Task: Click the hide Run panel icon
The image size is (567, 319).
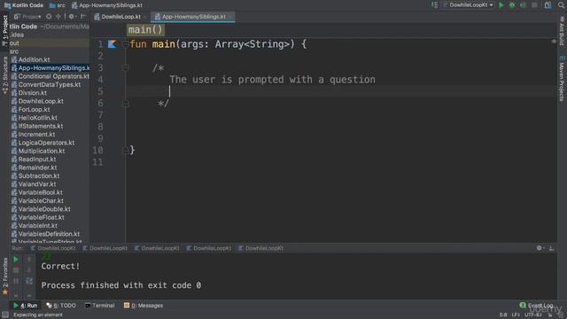Action: pyautogui.click(x=551, y=248)
